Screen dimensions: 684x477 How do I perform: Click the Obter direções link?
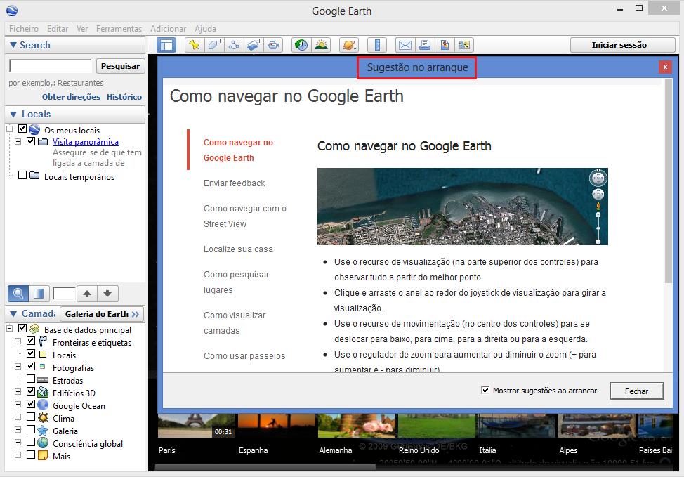[x=71, y=97]
